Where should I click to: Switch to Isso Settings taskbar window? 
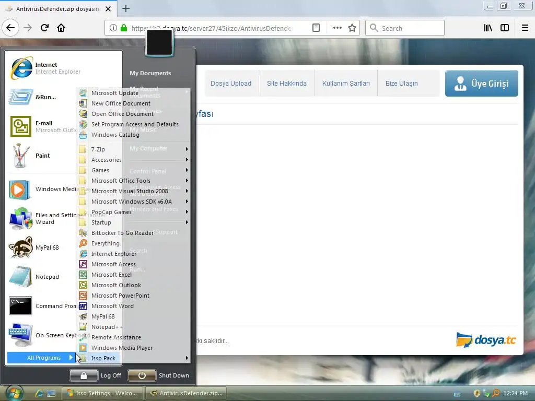103,393
